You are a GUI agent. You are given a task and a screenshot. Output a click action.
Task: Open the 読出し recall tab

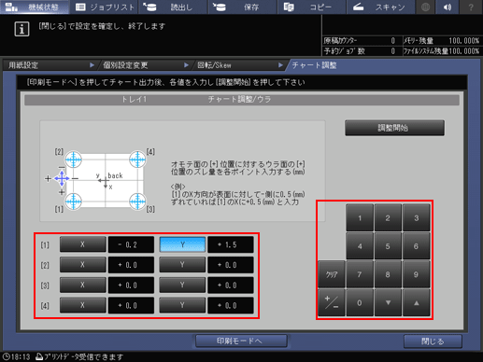173,7
